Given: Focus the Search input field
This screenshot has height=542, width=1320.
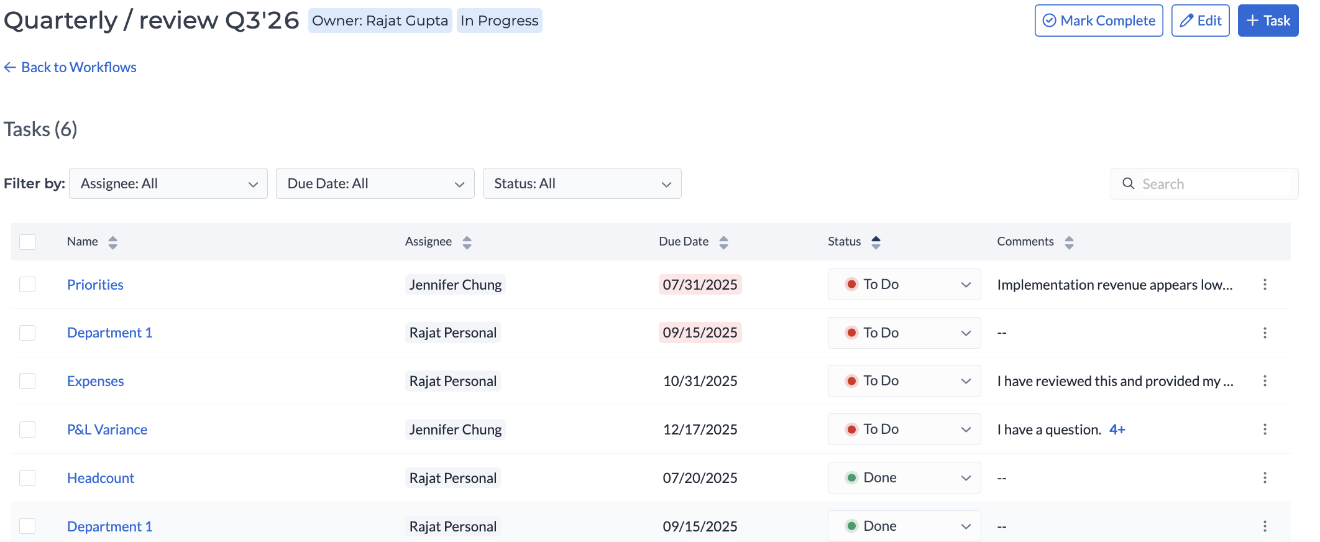Looking at the screenshot, I should pos(1215,184).
